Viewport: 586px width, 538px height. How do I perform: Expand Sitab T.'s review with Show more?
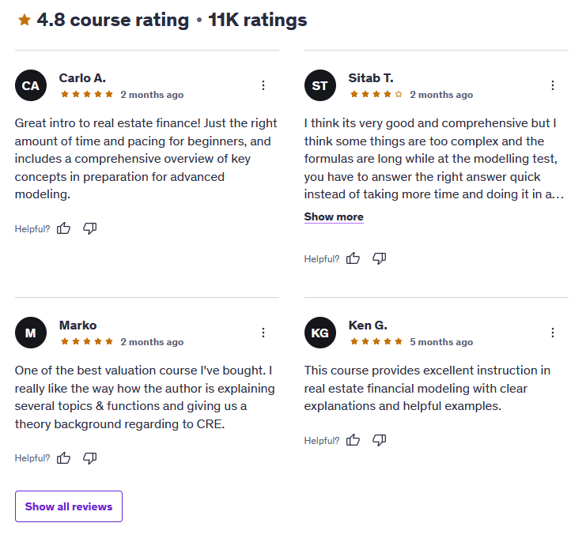(334, 216)
